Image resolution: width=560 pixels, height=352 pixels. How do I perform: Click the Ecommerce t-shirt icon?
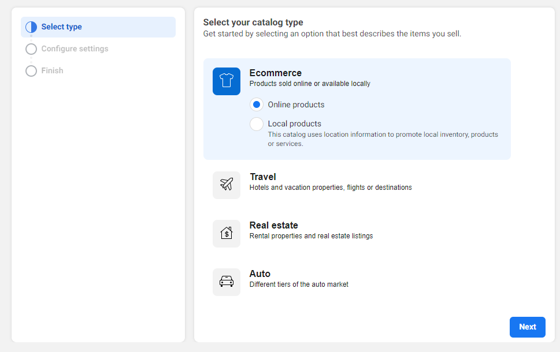226,81
